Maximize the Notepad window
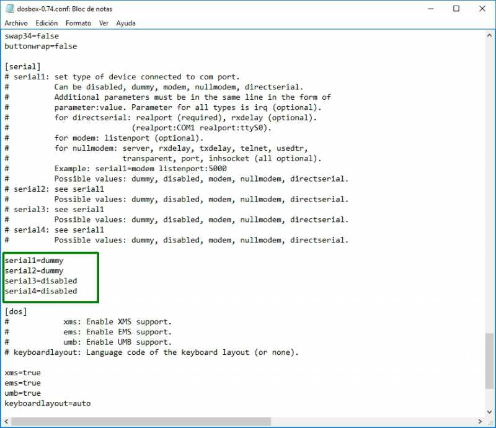The height and width of the screenshot is (428, 496). pyautogui.click(x=456, y=9)
